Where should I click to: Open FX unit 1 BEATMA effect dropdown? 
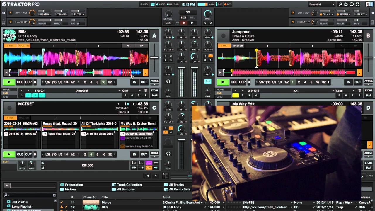[x=45, y=14]
